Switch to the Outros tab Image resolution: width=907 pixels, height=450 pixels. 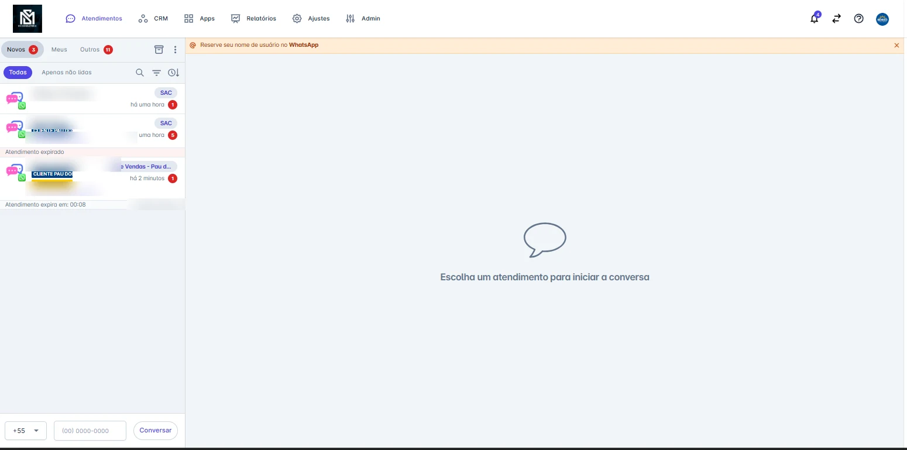(x=96, y=50)
